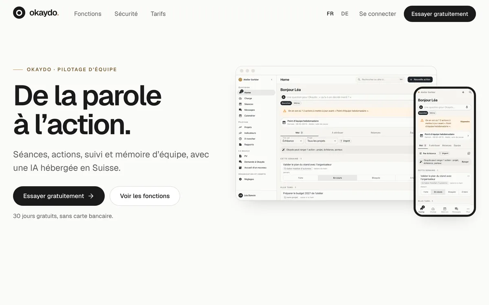Screen dimensions: 489x305
Task: Collapse the desktop sidebar with the chevron
Action: coord(272,80)
